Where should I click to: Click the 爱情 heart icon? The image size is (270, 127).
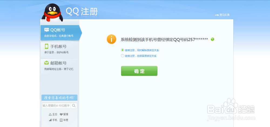(x=61, y=114)
